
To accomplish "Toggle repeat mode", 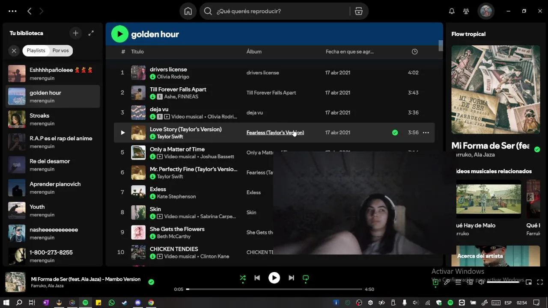I will tap(306, 278).
